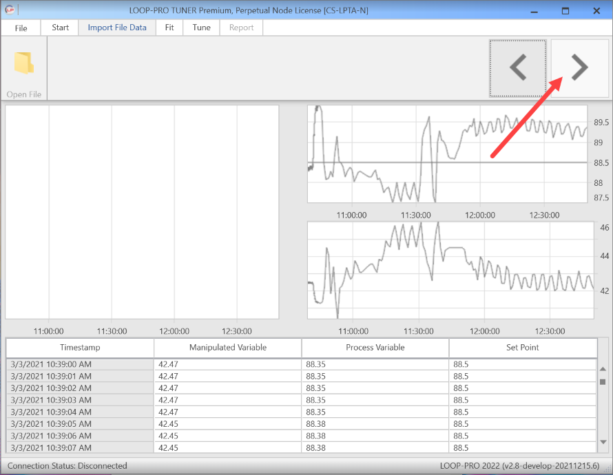Viewport: 613px width, 475px height.
Task: Select row 3/3/2021 10:39:04 AM timestamp
Action: click(80, 412)
